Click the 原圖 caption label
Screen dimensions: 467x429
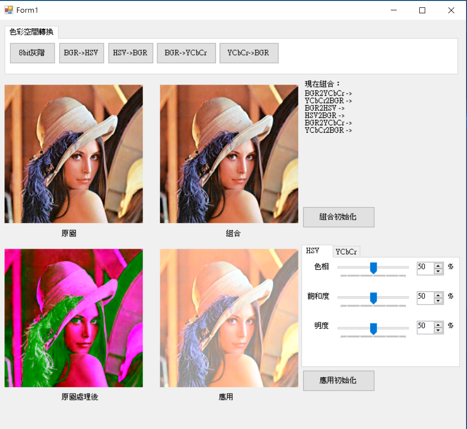[x=69, y=233]
